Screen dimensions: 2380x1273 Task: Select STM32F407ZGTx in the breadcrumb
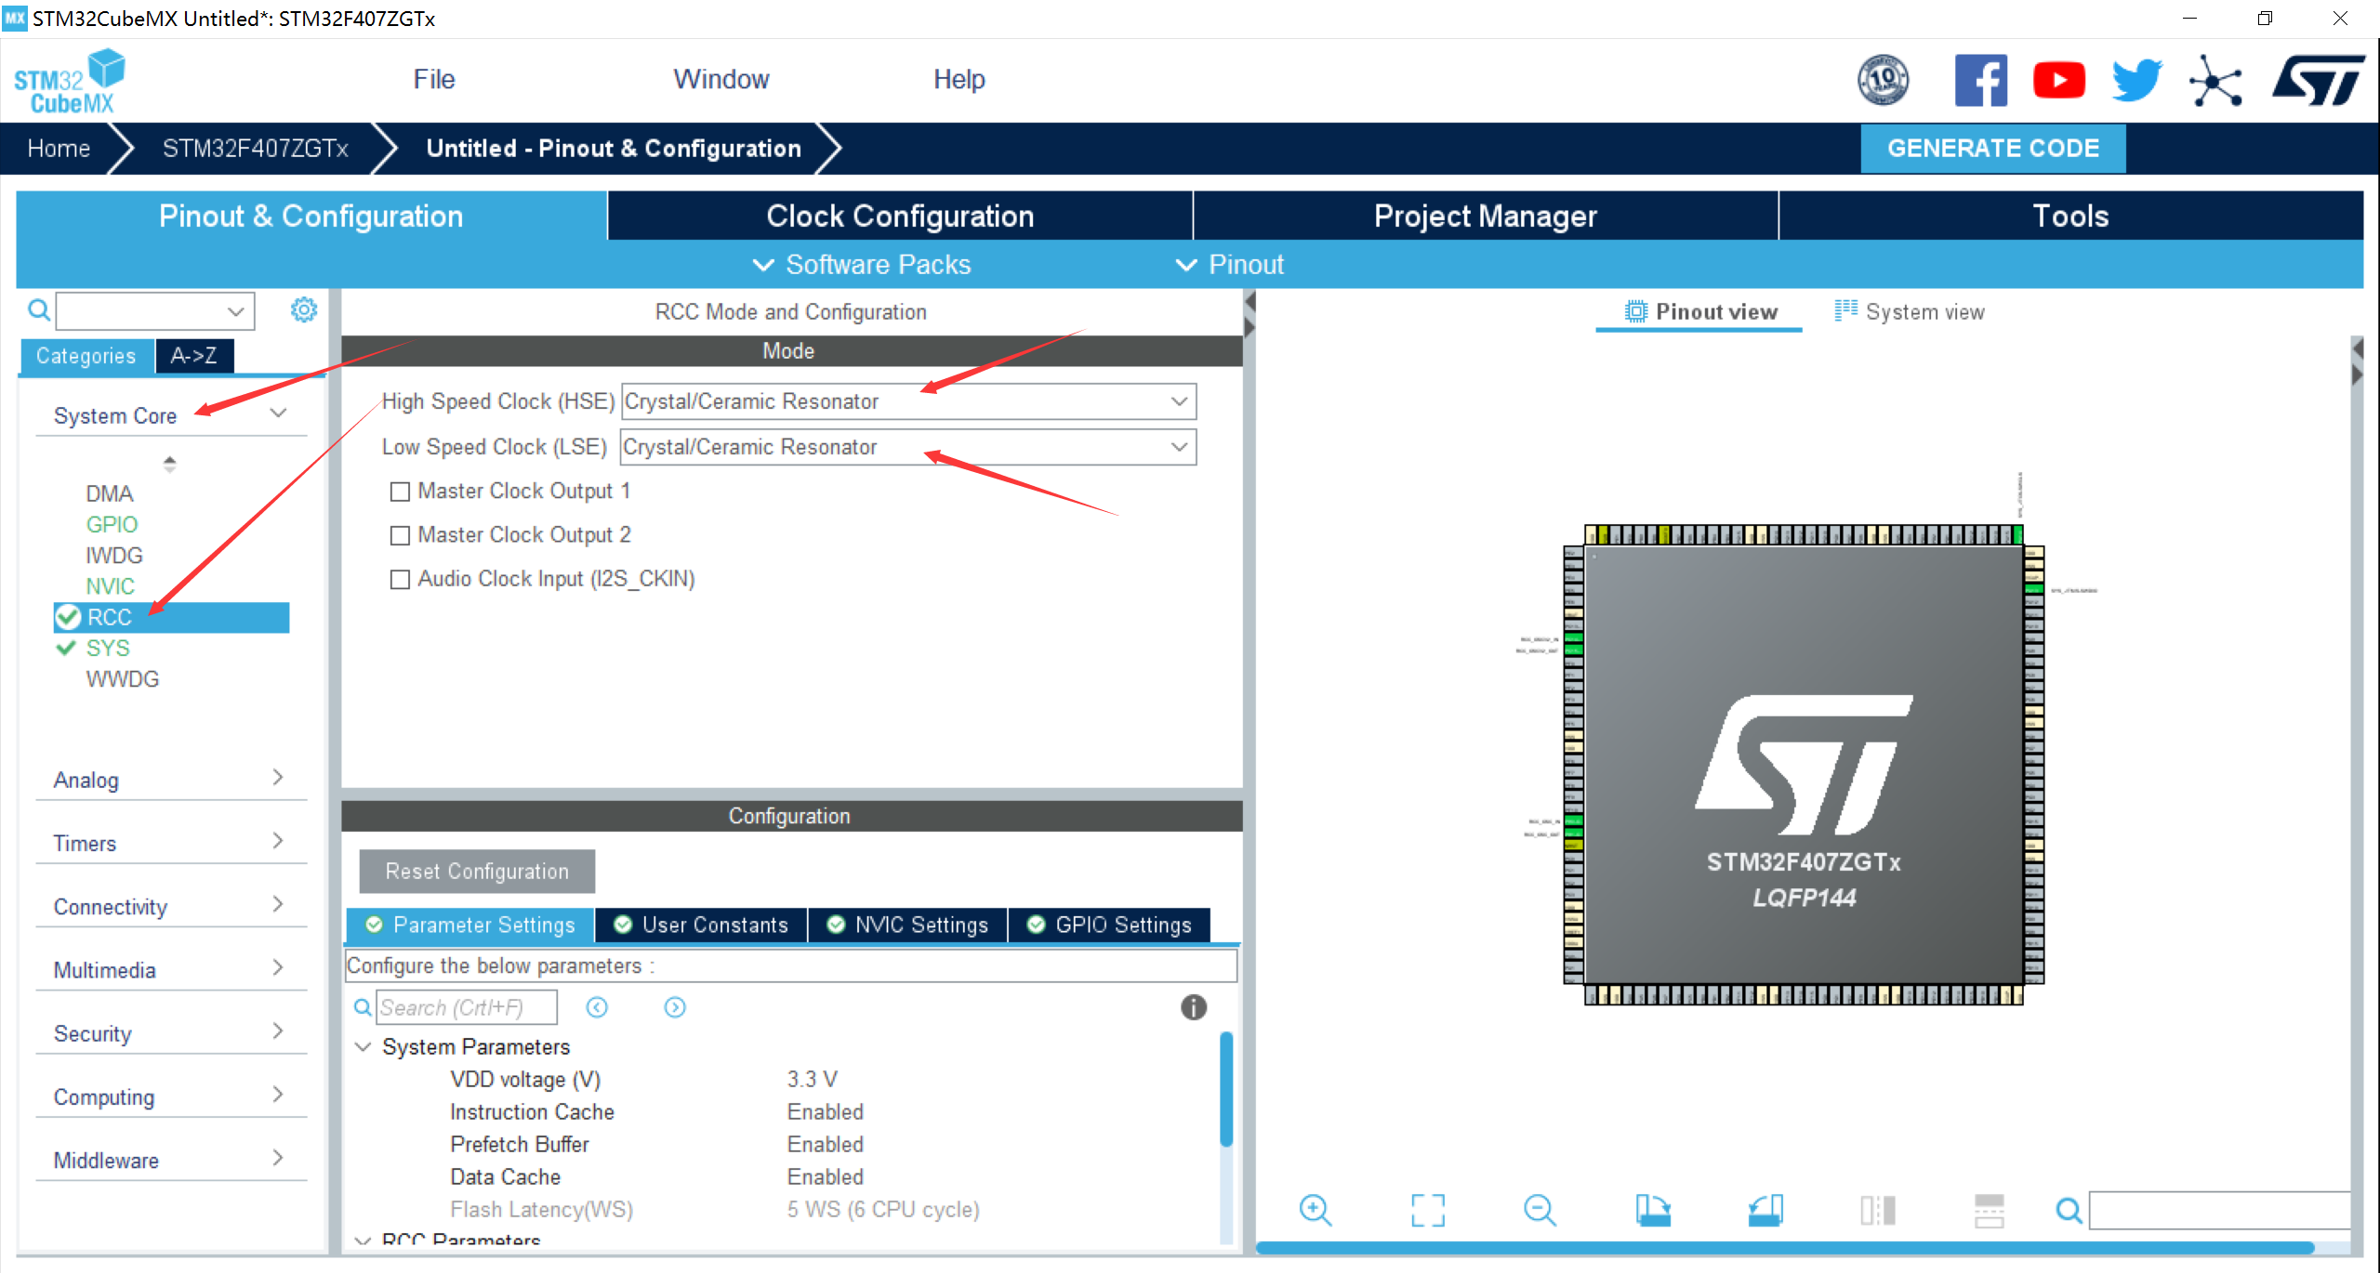click(x=255, y=148)
